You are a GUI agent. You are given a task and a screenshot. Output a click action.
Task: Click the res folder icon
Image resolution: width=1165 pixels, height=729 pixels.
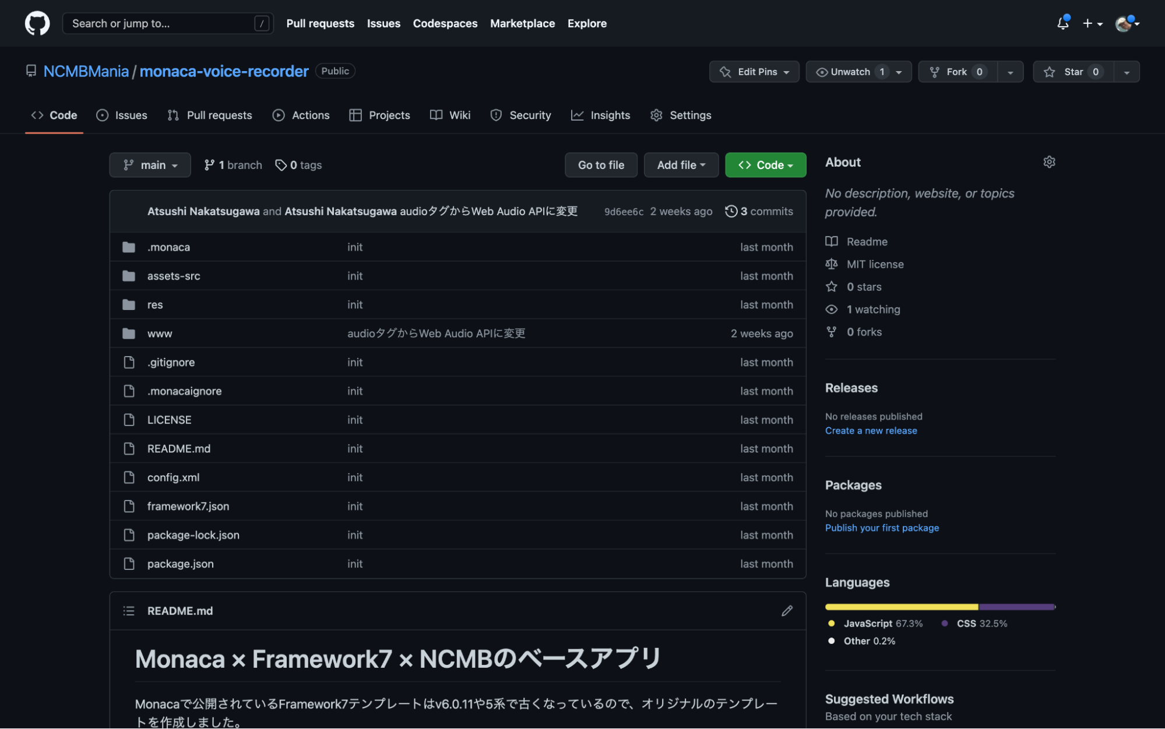[x=129, y=305]
